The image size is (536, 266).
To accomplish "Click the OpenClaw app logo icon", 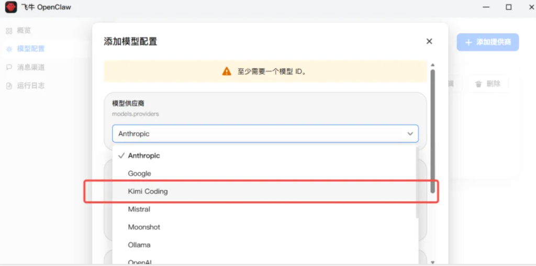I will [11, 7].
